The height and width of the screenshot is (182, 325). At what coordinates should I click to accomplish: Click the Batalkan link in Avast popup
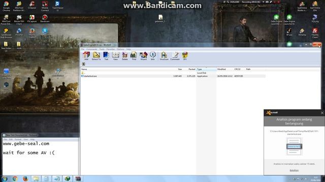[294, 170]
